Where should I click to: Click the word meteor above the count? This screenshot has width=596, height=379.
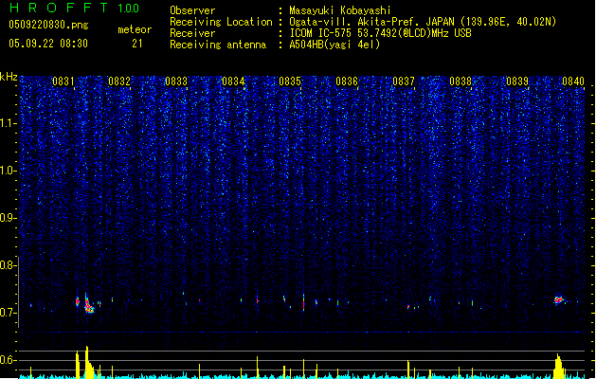tap(135, 29)
